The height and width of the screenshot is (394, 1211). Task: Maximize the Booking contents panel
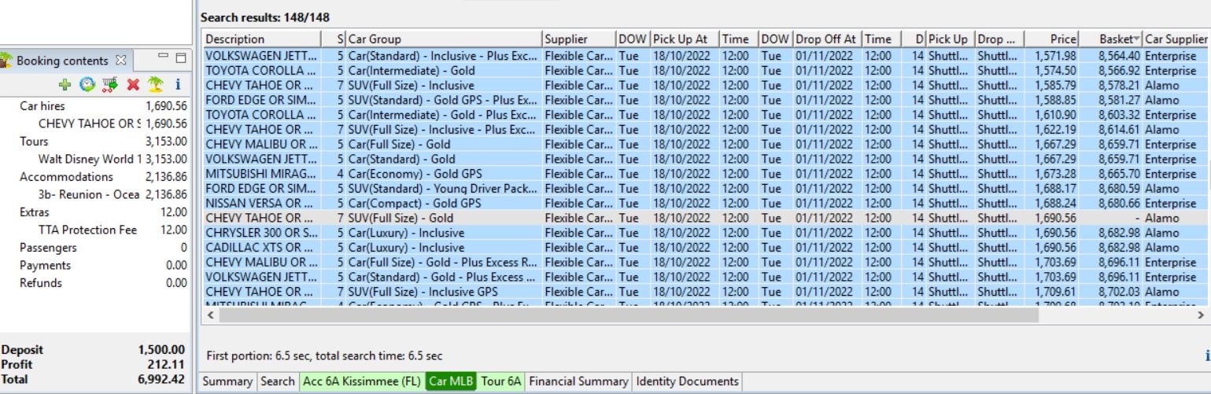coord(181,58)
